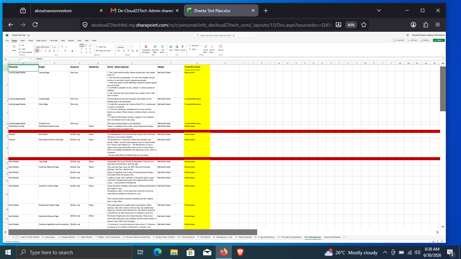Click the Delete cells icon

pyautogui.click(x=177, y=47)
